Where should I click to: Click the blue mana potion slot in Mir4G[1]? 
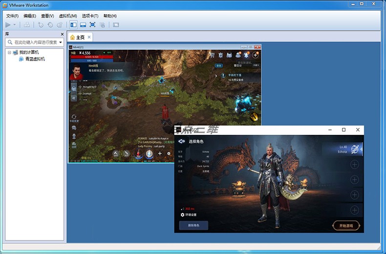coord(149,154)
